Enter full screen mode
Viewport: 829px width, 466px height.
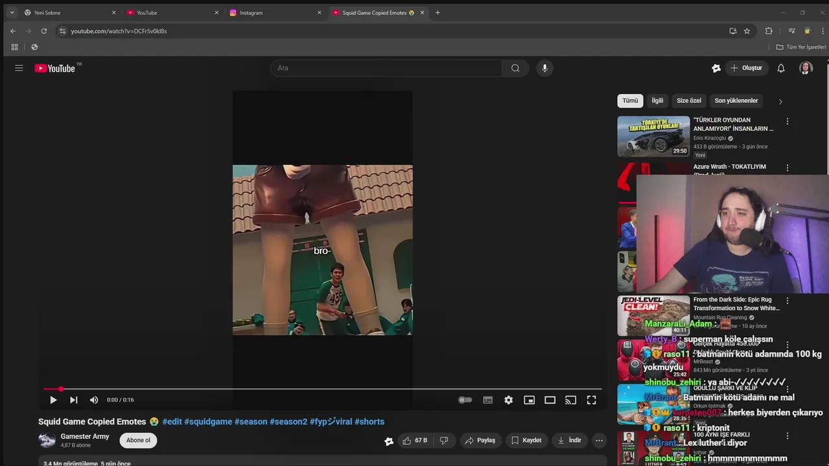point(591,400)
